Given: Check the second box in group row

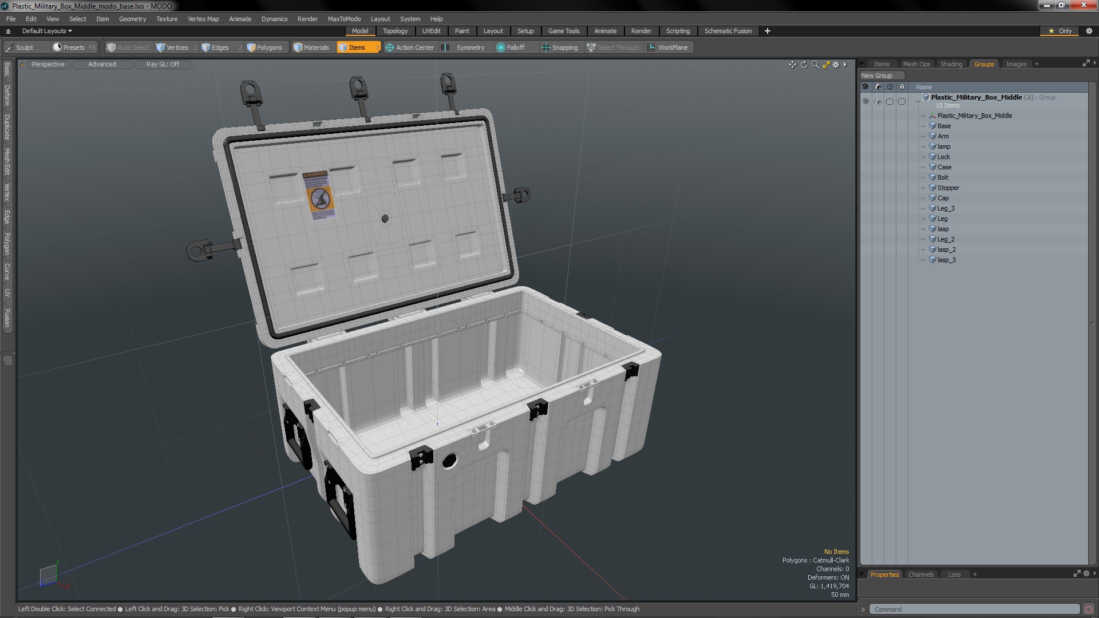Looking at the screenshot, I should [x=902, y=101].
